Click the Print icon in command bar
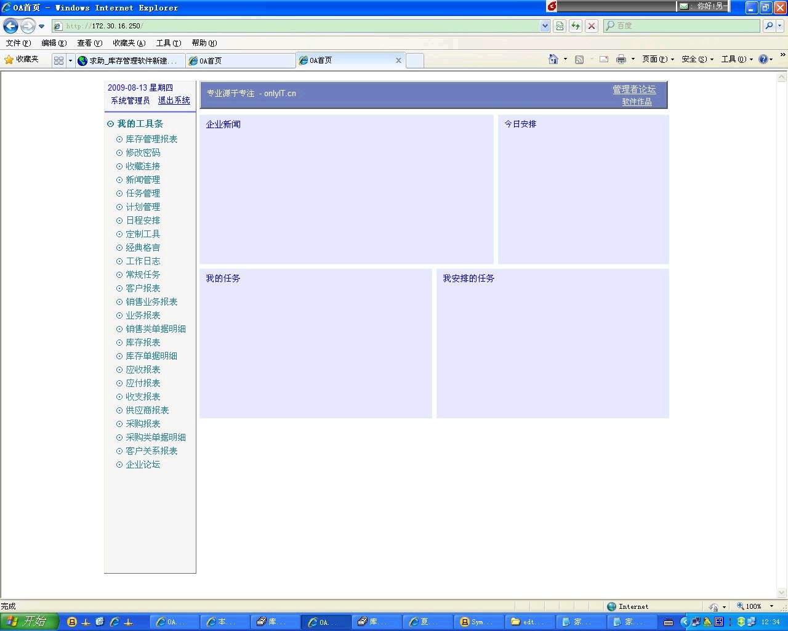Viewport: 788px width, 631px height. [621, 59]
